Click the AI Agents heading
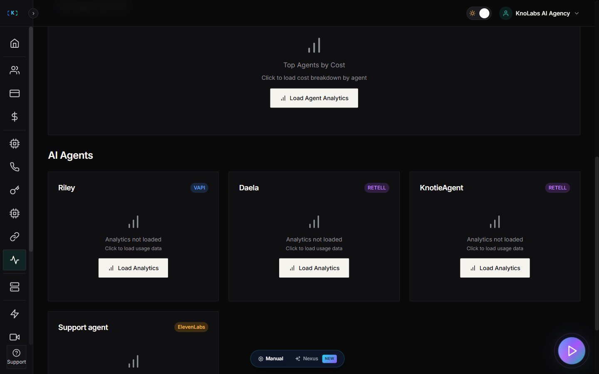The width and height of the screenshot is (599, 374). pos(71,155)
